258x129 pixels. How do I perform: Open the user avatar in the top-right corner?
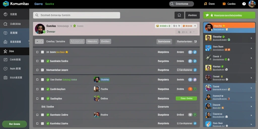252,4
